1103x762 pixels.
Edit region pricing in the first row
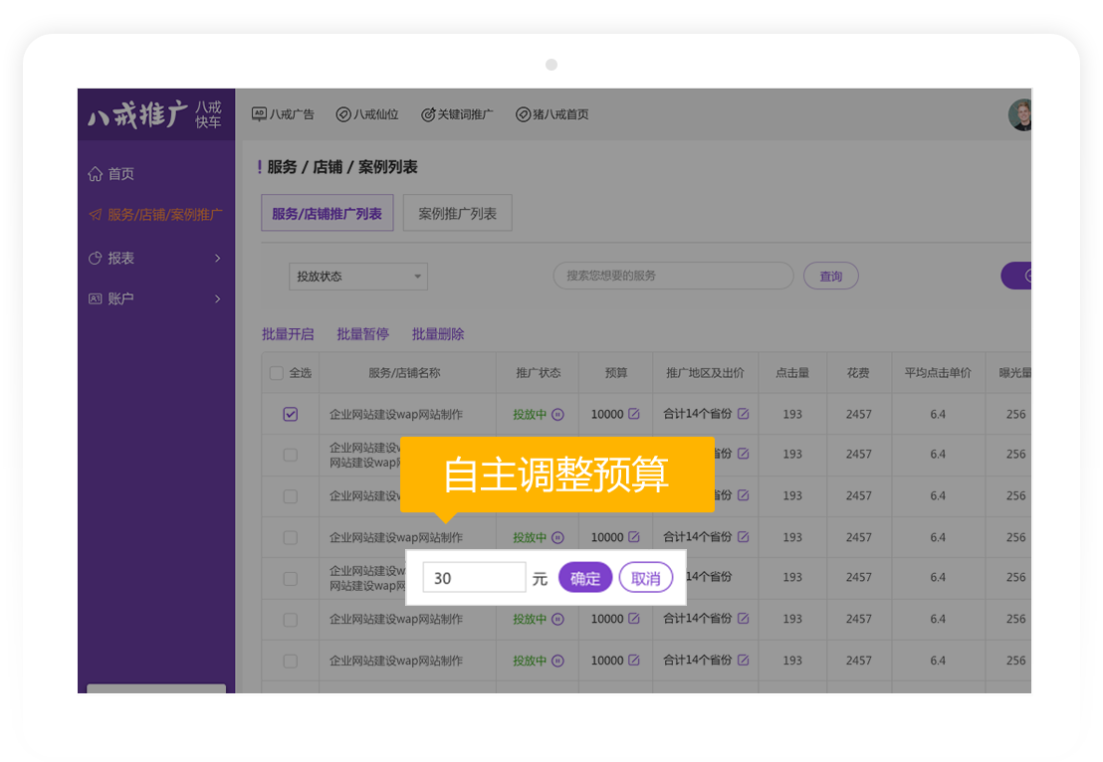743,414
